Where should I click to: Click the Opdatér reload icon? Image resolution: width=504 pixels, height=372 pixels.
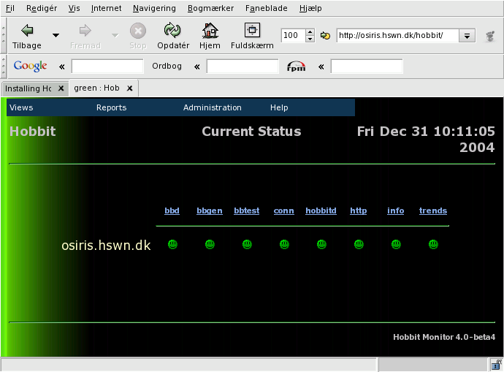pyautogui.click(x=173, y=31)
